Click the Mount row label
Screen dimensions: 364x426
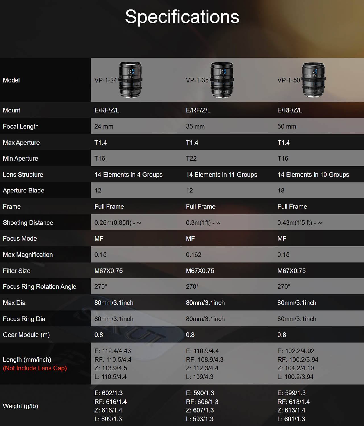11,110
